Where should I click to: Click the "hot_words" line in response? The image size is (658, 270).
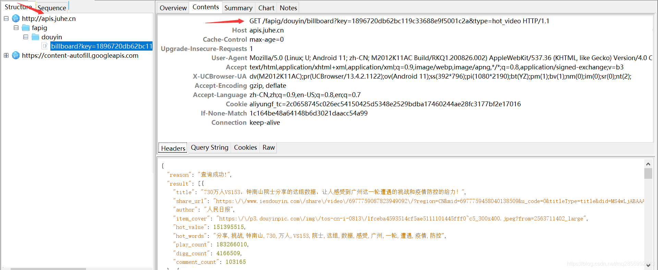pos(309,236)
